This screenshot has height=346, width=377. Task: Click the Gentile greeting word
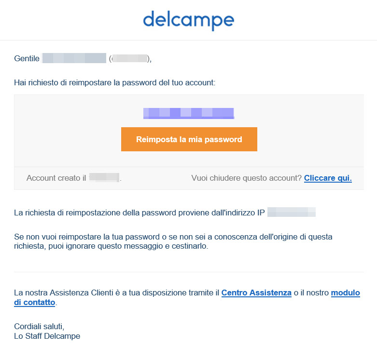[27, 58]
